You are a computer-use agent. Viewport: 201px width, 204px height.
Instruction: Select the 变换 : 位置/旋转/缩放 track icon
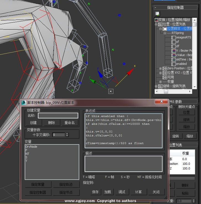click(x=156, y=20)
